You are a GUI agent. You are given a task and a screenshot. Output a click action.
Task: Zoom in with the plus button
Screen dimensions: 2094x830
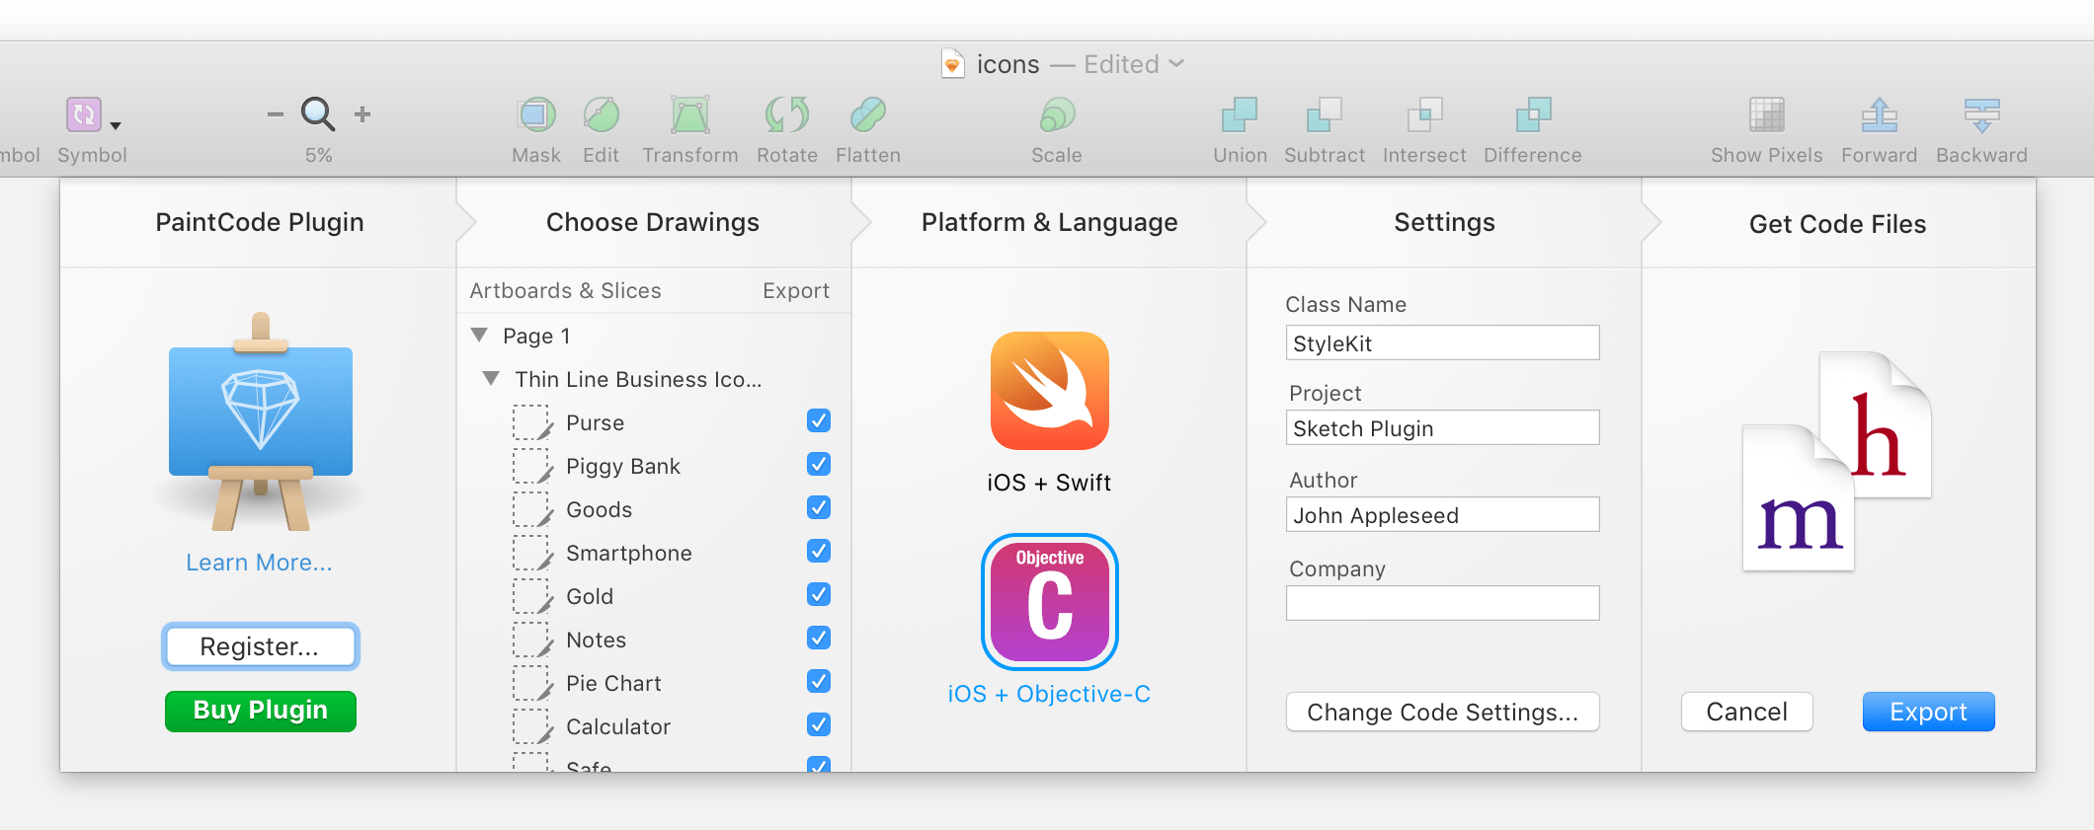[362, 114]
